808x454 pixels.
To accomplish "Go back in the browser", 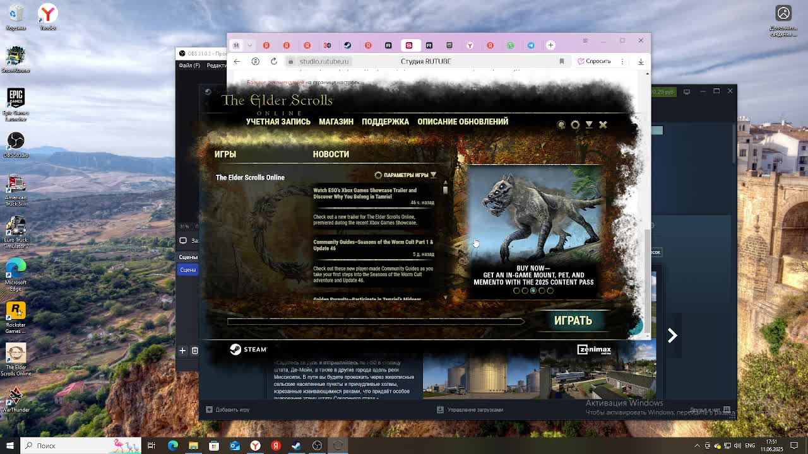I will 237,61.
